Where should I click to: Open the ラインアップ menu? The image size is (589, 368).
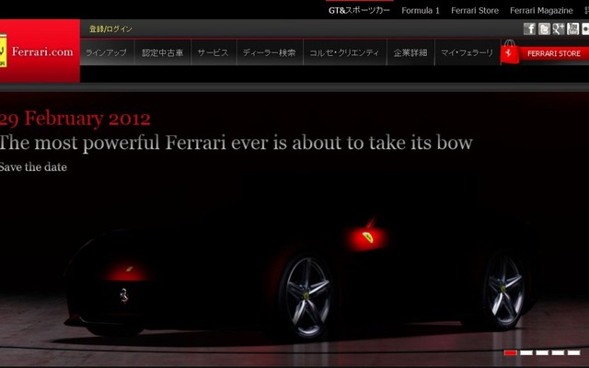click(x=107, y=52)
